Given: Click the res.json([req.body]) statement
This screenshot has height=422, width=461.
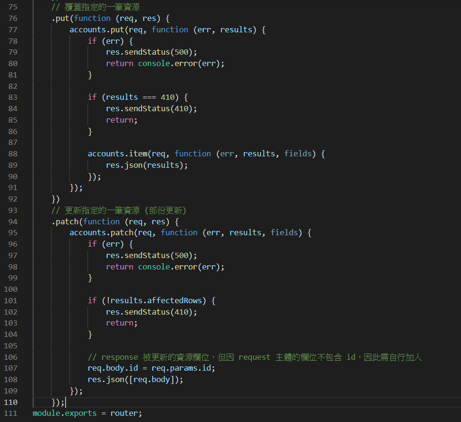Looking at the screenshot, I should coord(135,379).
